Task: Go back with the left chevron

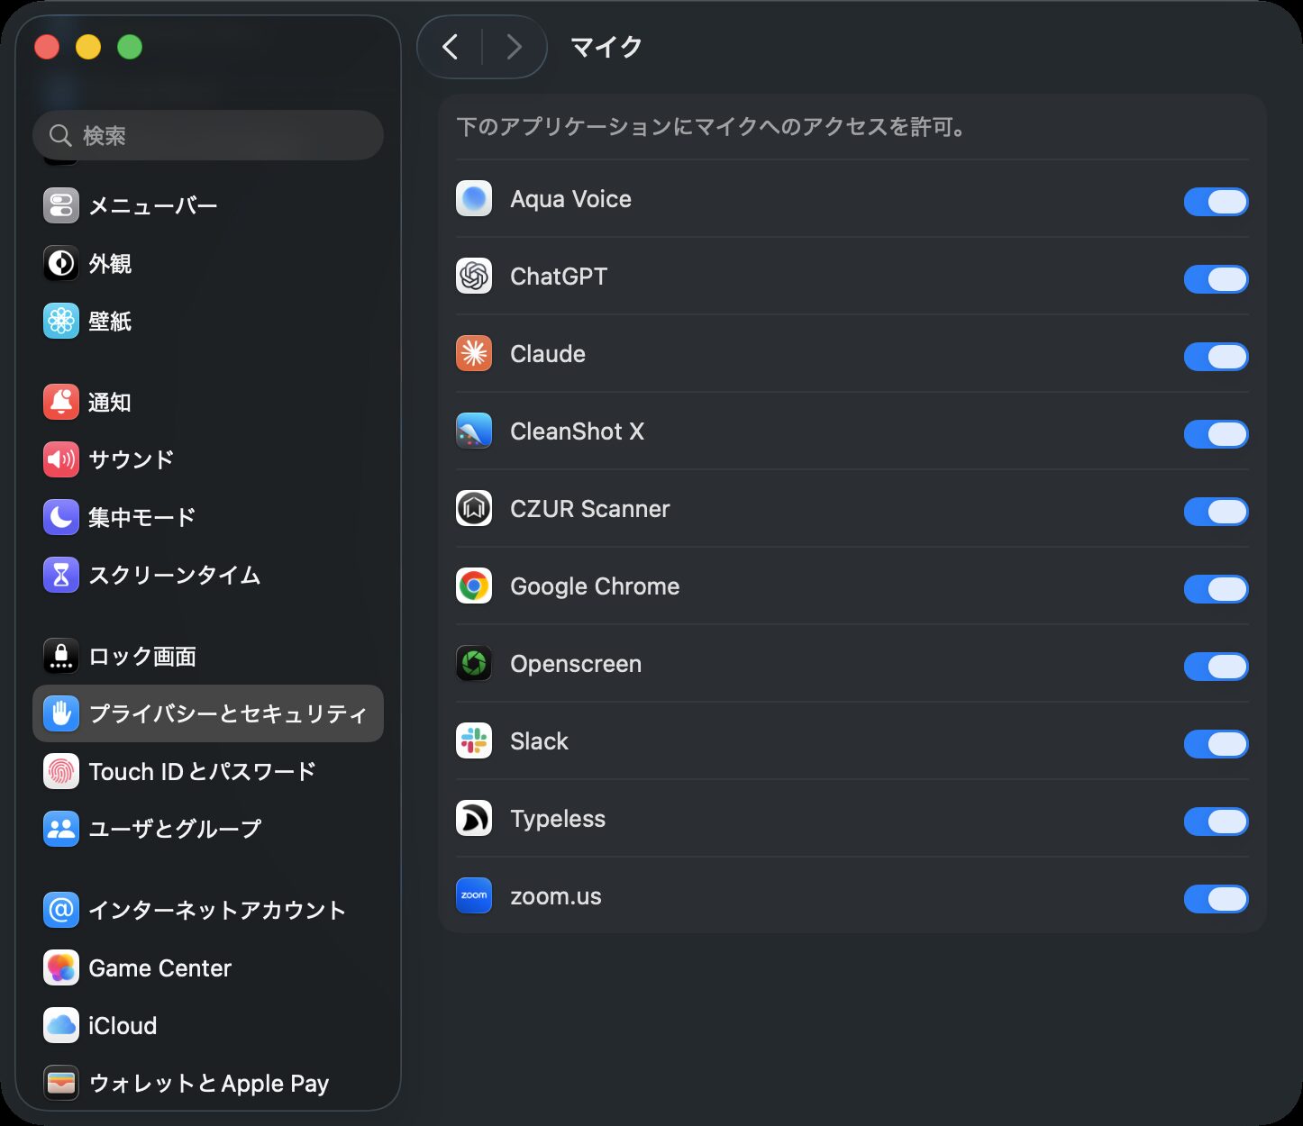Action: click(x=451, y=47)
